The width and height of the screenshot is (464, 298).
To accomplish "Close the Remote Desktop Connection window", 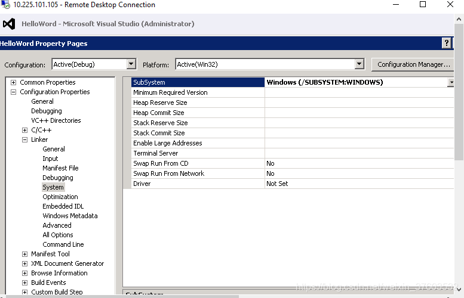I will point(450,4).
